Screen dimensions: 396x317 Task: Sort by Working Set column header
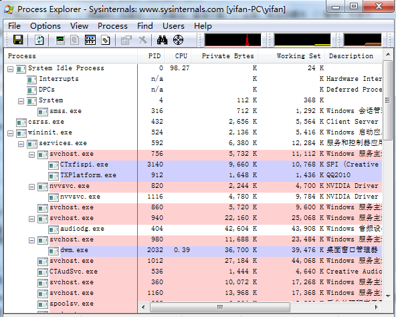pos(292,56)
